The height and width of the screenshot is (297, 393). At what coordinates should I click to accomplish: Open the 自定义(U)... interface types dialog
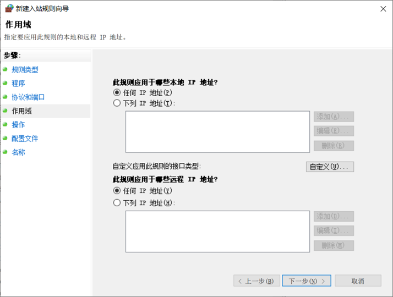coord(330,167)
